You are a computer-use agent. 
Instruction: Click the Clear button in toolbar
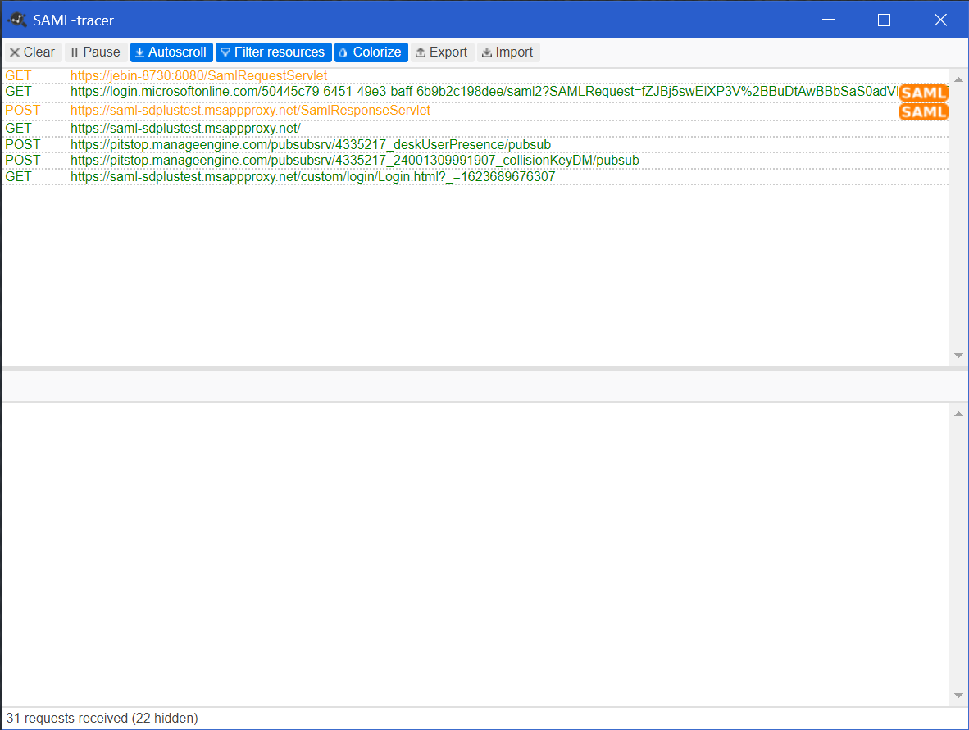32,52
